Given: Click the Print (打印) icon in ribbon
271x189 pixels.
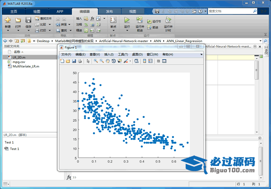Looking at the screenshot, I should [37, 31].
